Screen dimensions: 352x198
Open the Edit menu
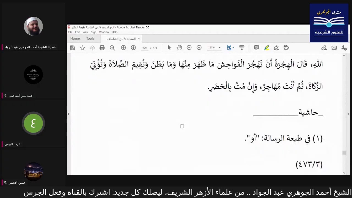pyautogui.click(x=78, y=32)
